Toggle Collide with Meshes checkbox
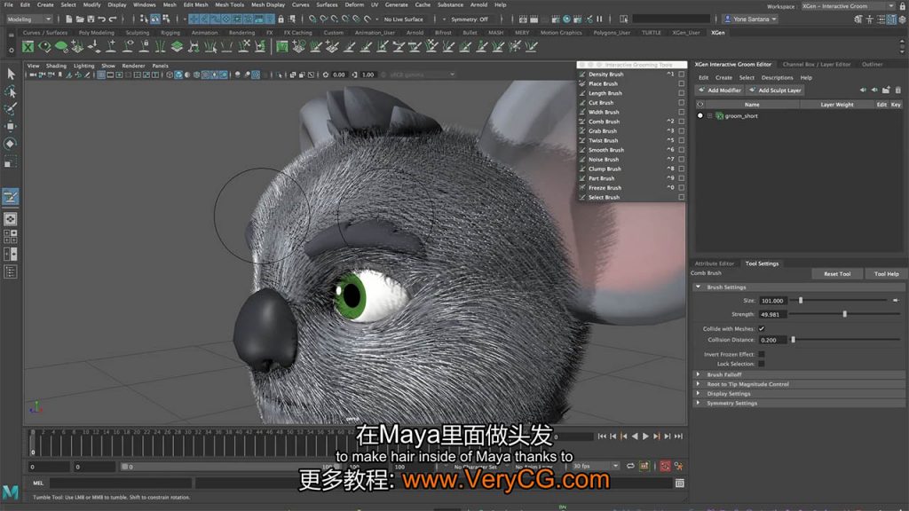Image resolution: width=909 pixels, height=511 pixels. coord(761,328)
